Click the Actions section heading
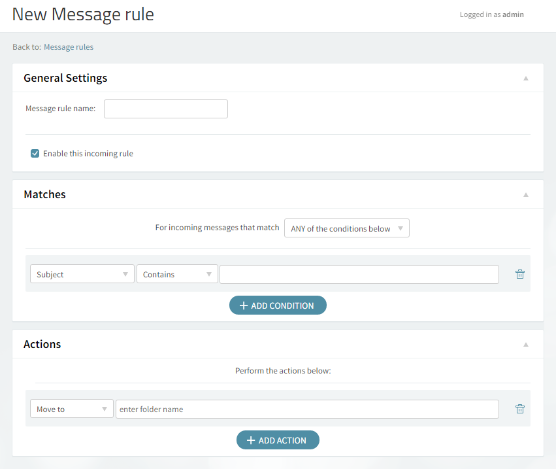556x469 pixels. tap(42, 344)
